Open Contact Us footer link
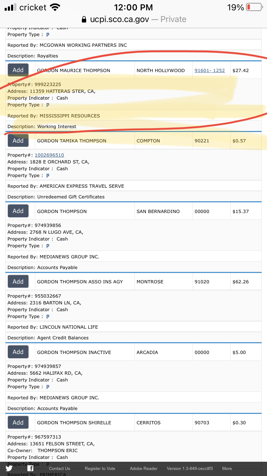 59,469
